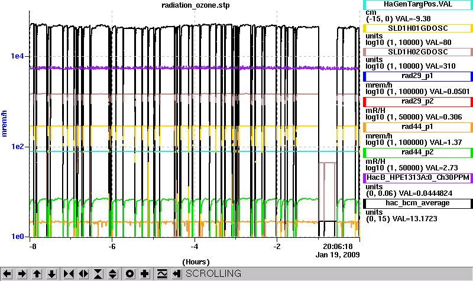Click the scroll-to-current-time arrow icon
This screenshot has width=473, height=281.
click(x=177, y=274)
